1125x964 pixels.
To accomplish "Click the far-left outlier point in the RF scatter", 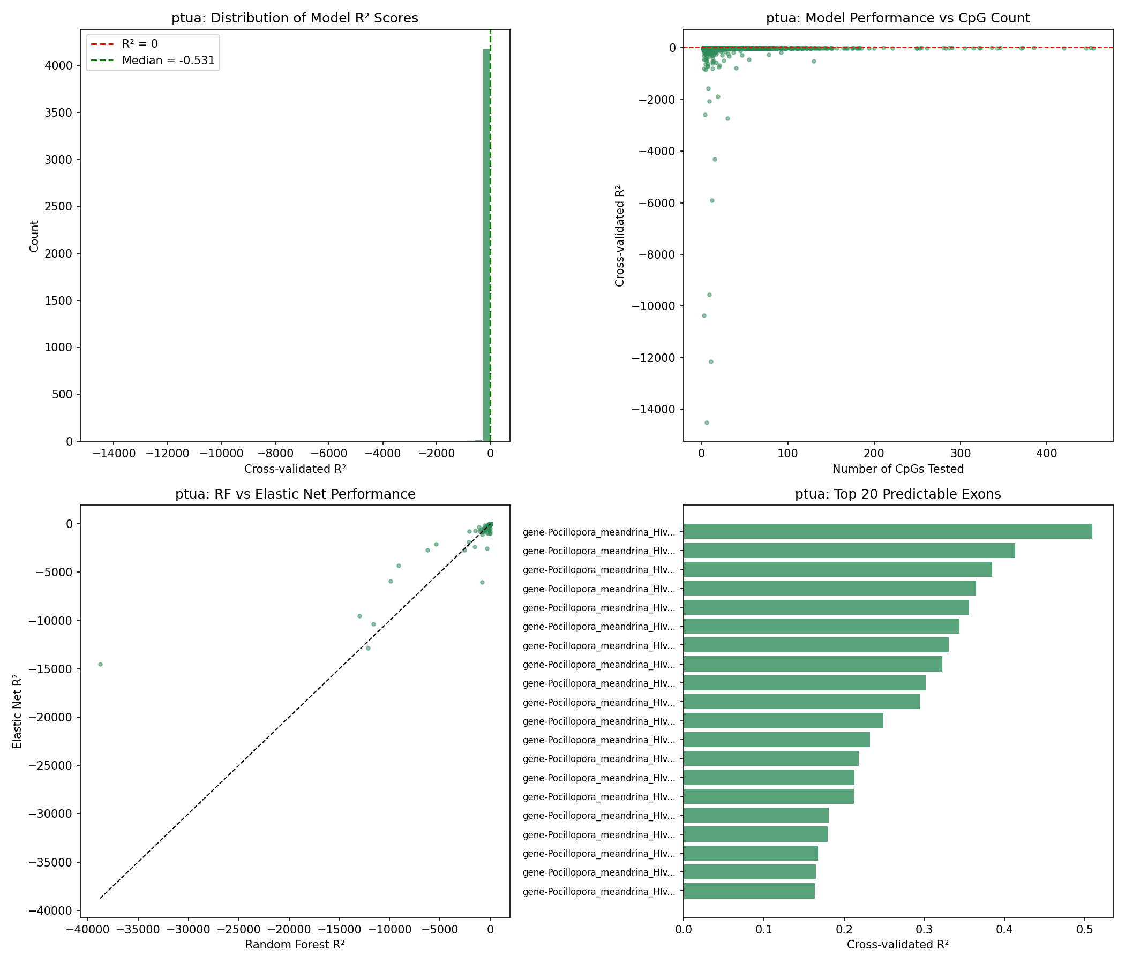I will pyautogui.click(x=100, y=665).
